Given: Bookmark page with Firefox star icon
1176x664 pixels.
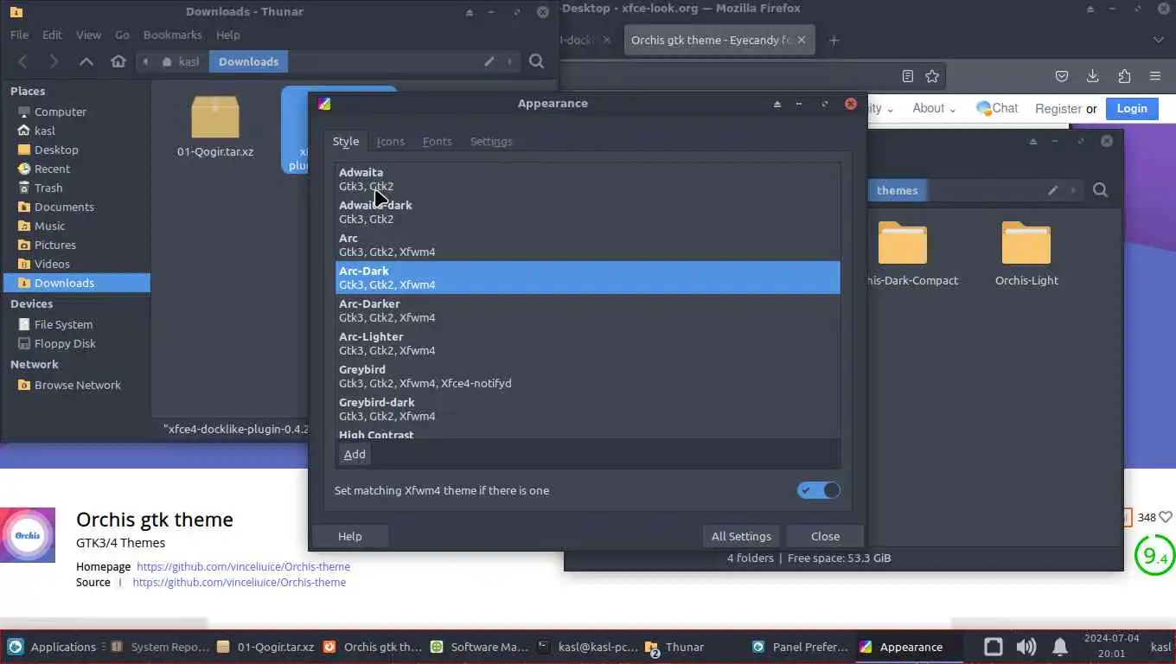Looking at the screenshot, I should coord(932,76).
